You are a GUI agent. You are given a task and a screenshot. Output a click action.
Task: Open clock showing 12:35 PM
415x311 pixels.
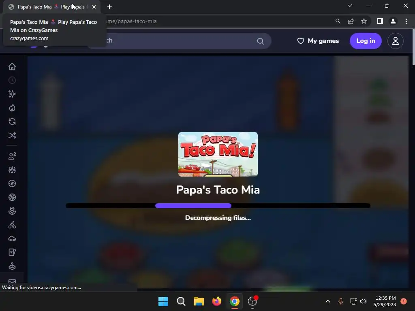point(385,301)
